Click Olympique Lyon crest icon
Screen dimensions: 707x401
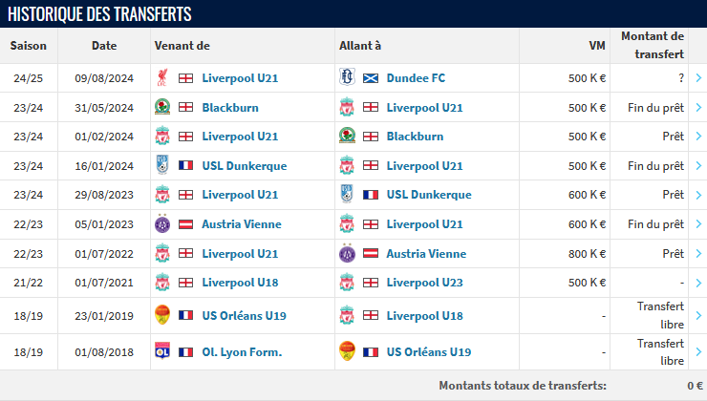162,352
